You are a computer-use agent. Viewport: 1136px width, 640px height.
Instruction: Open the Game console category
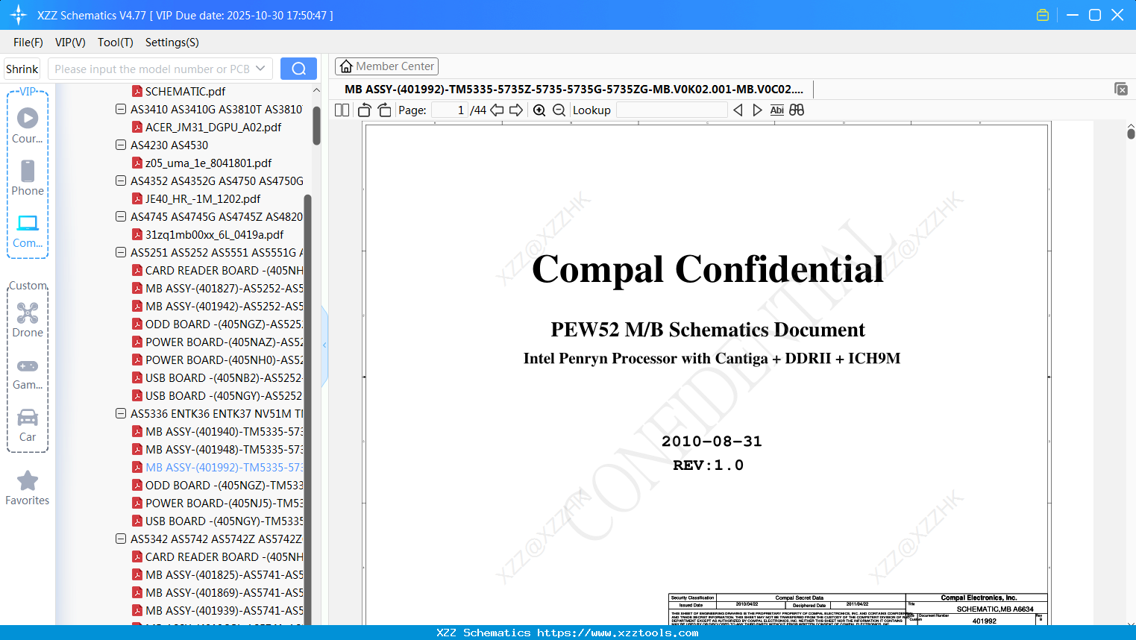click(x=28, y=374)
